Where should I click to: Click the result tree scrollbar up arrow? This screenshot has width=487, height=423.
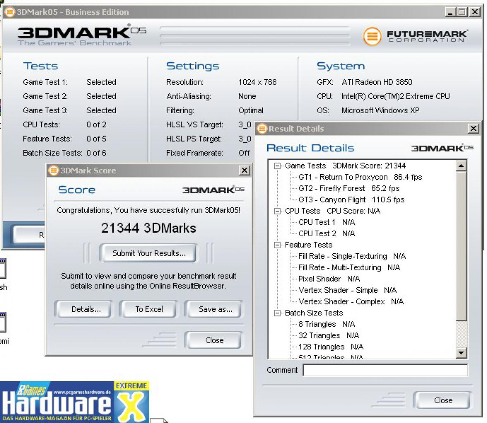(x=461, y=166)
